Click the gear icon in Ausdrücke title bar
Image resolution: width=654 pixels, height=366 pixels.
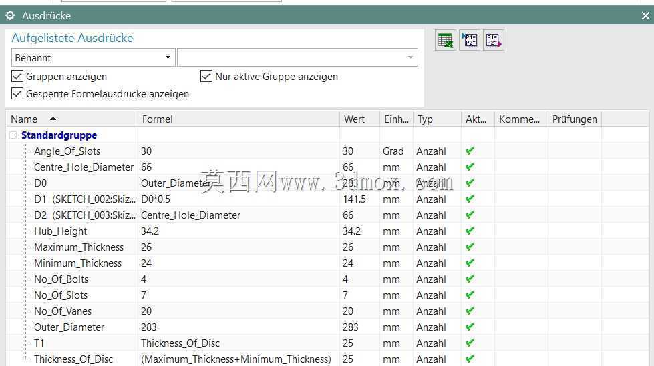click(10, 15)
